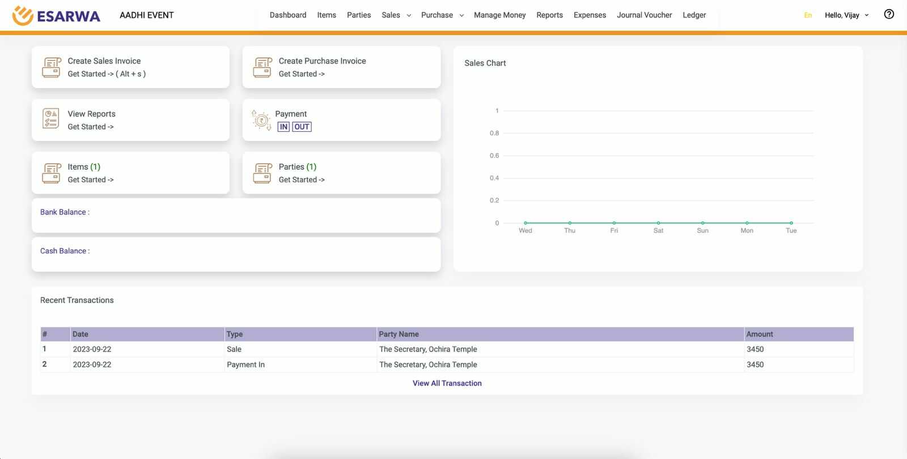Click the Tue data point on Sales Chart
Screen dimensions: 907x459
coord(791,223)
